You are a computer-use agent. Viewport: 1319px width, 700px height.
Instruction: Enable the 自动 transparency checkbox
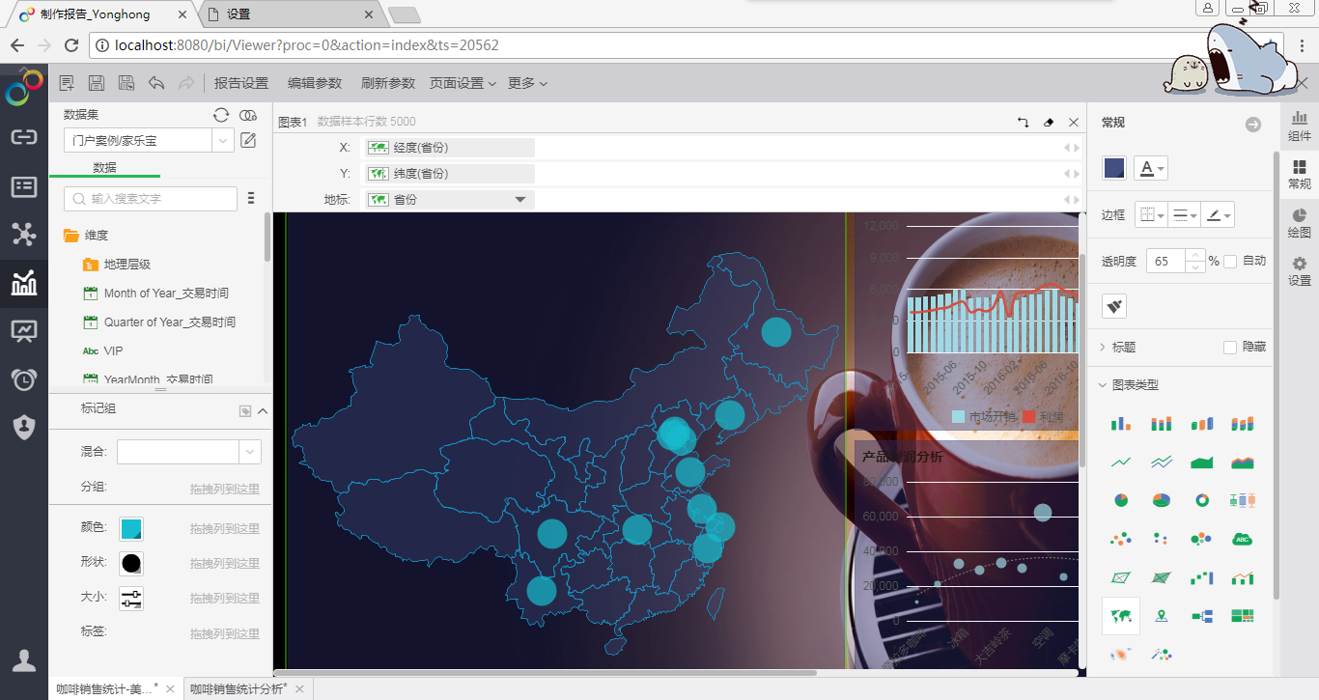[x=1230, y=262]
